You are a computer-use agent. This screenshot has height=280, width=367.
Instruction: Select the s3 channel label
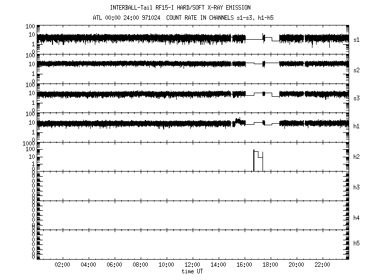(357, 98)
